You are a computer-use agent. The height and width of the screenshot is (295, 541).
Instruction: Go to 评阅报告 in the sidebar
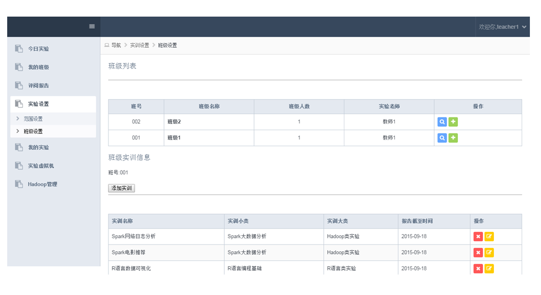point(39,86)
